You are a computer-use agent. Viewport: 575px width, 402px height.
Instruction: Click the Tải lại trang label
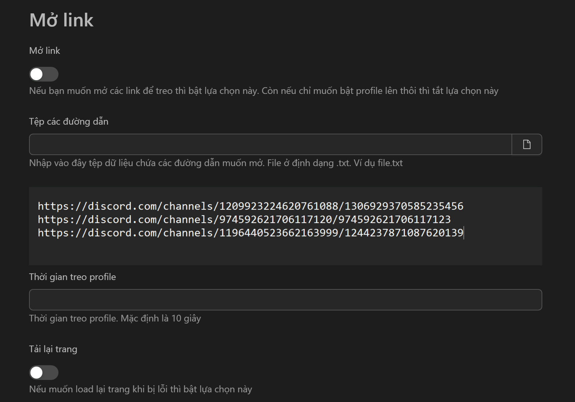pos(53,349)
